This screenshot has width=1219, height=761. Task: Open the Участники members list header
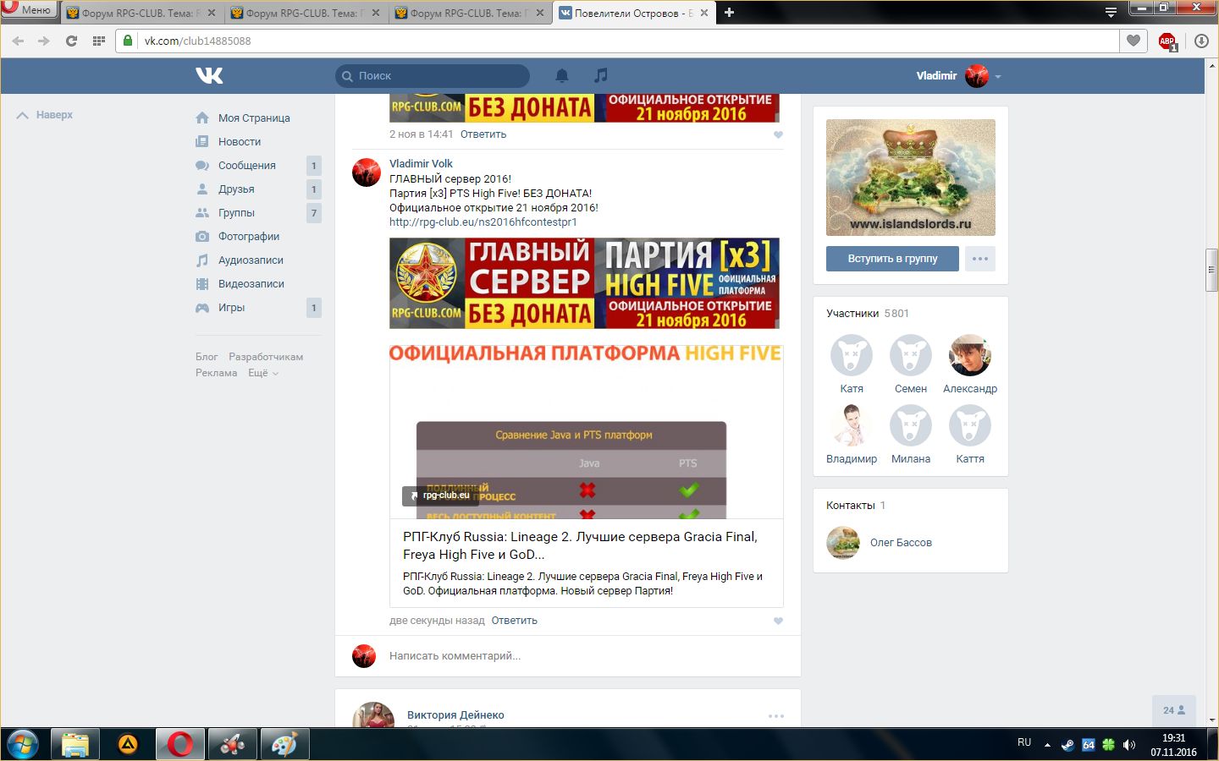(868, 314)
